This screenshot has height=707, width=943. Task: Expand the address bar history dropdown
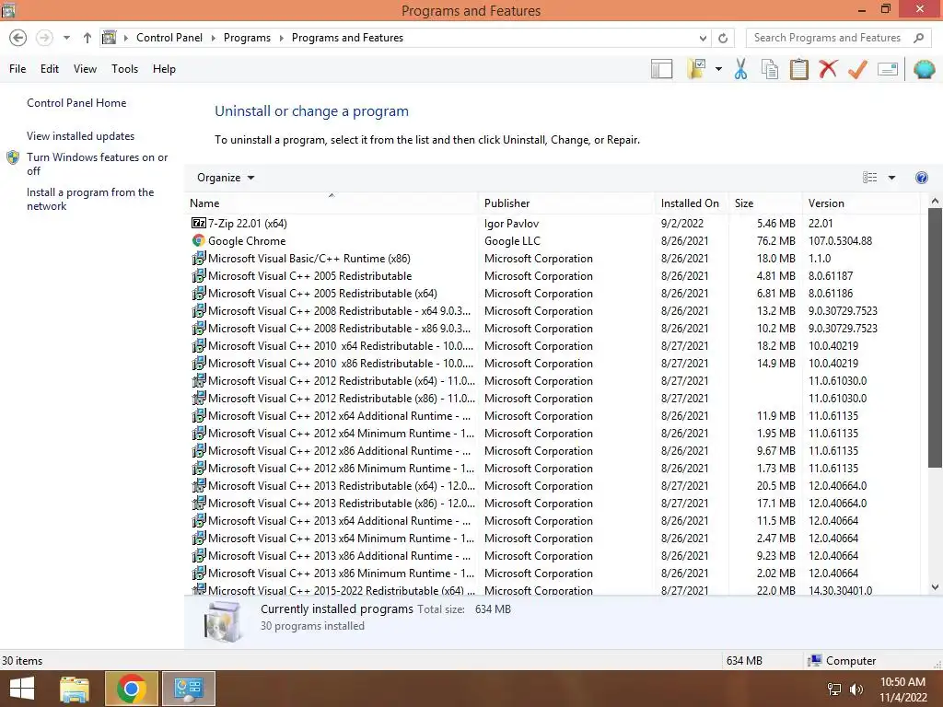tap(703, 39)
